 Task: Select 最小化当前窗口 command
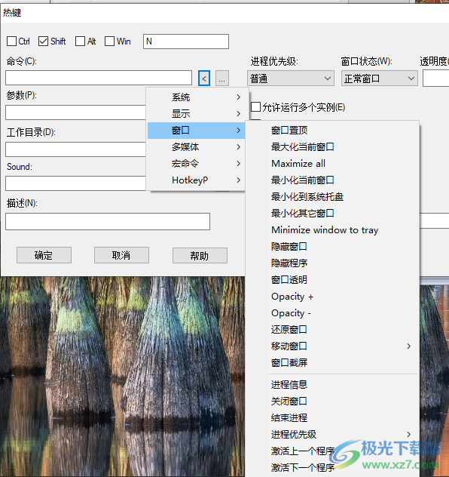(x=332, y=180)
